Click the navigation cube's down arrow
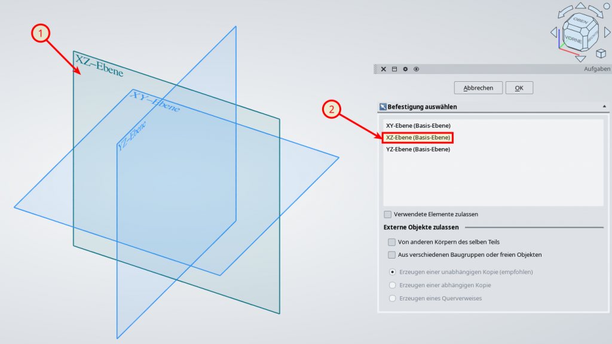Viewport: 612px width, 344px height. [580, 59]
